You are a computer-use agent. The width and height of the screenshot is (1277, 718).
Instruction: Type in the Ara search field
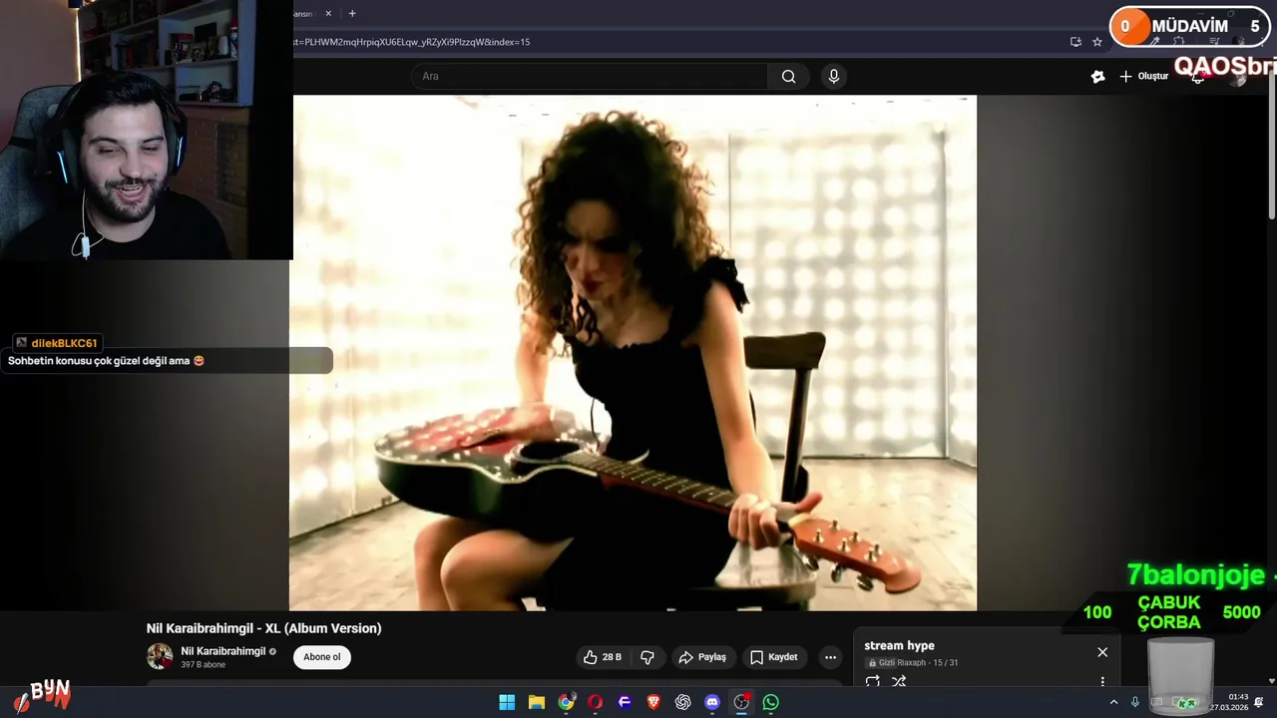[x=589, y=77]
